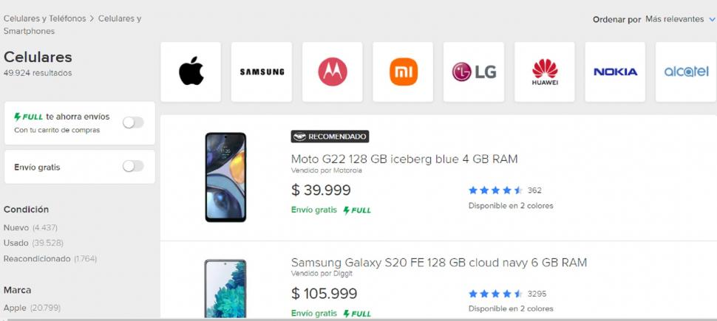View the Moto G22 phone thumbnail
Viewport: 717px width, 321px height.
click(225, 177)
